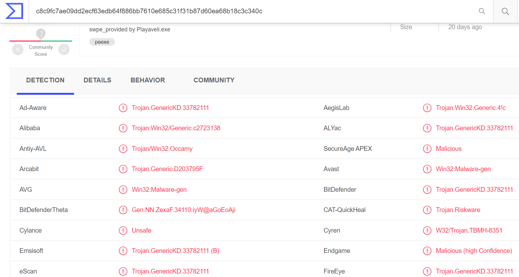
Task: Click the VirusTotal sigma logo
Action: coord(14,11)
